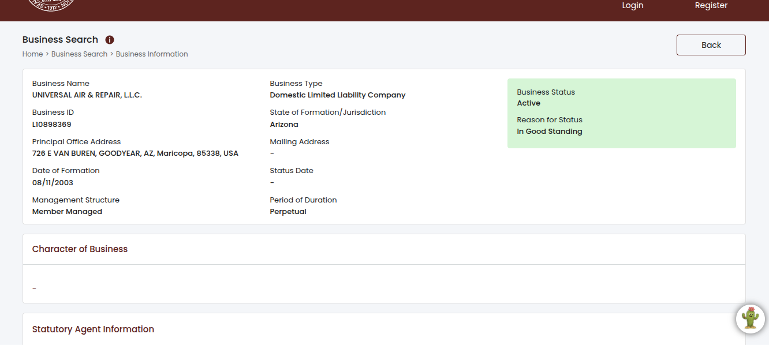The width and height of the screenshot is (769, 345).
Task: Click the Mailing Address label
Action: point(300,142)
